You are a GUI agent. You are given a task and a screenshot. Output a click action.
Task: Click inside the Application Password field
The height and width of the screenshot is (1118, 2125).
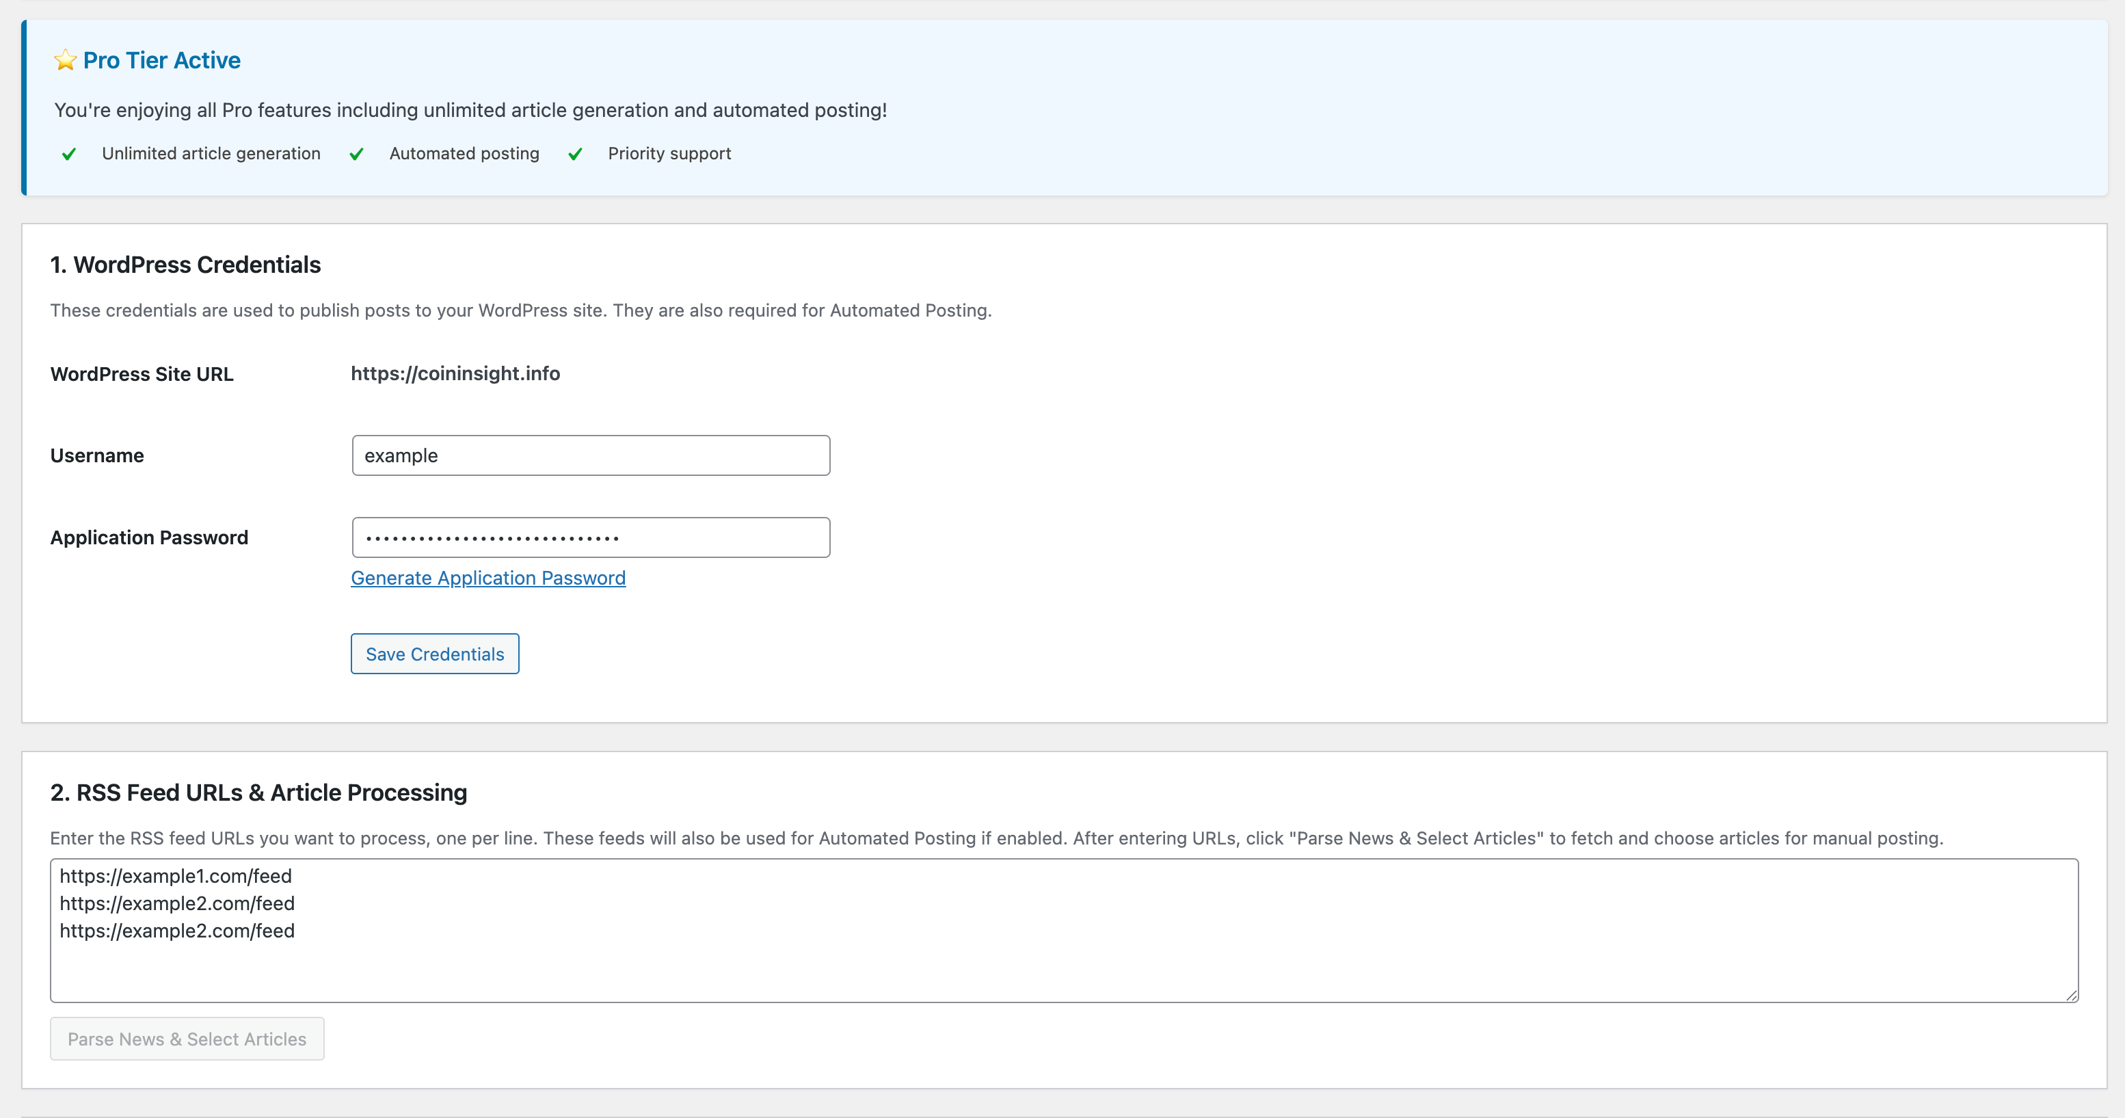(590, 536)
